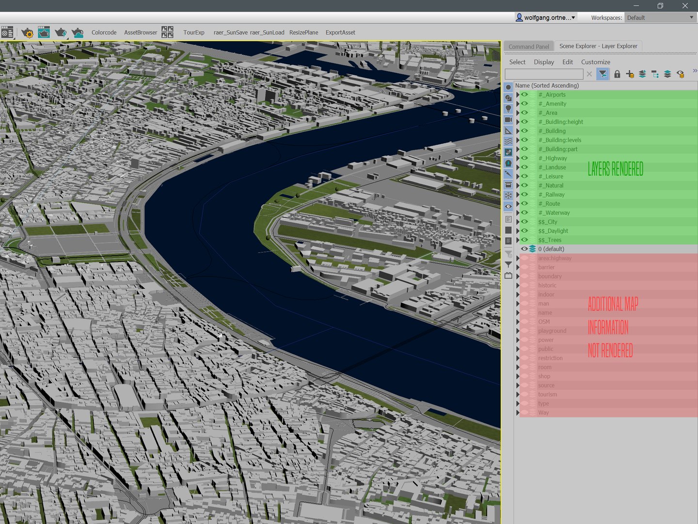Open the wolfgang.ortne user account dropdown
The width and height of the screenshot is (698, 524).
pos(546,17)
